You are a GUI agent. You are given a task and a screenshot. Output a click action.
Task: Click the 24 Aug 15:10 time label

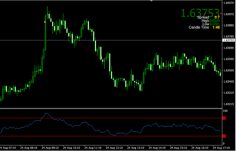point(179,148)
